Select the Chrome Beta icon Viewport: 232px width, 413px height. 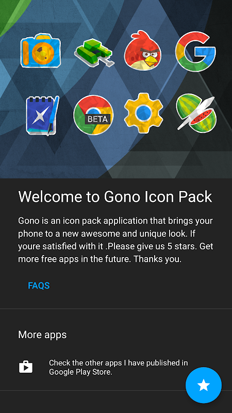click(93, 115)
